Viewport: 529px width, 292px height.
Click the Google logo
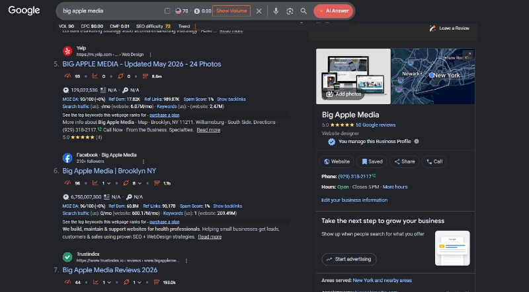pos(24,11)
